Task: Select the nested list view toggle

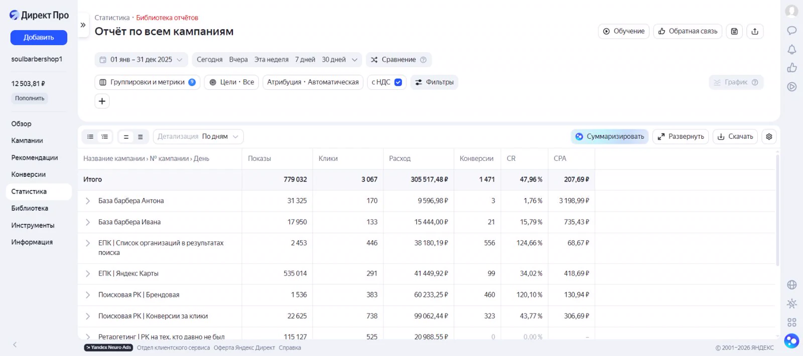Action: point(104,137)
